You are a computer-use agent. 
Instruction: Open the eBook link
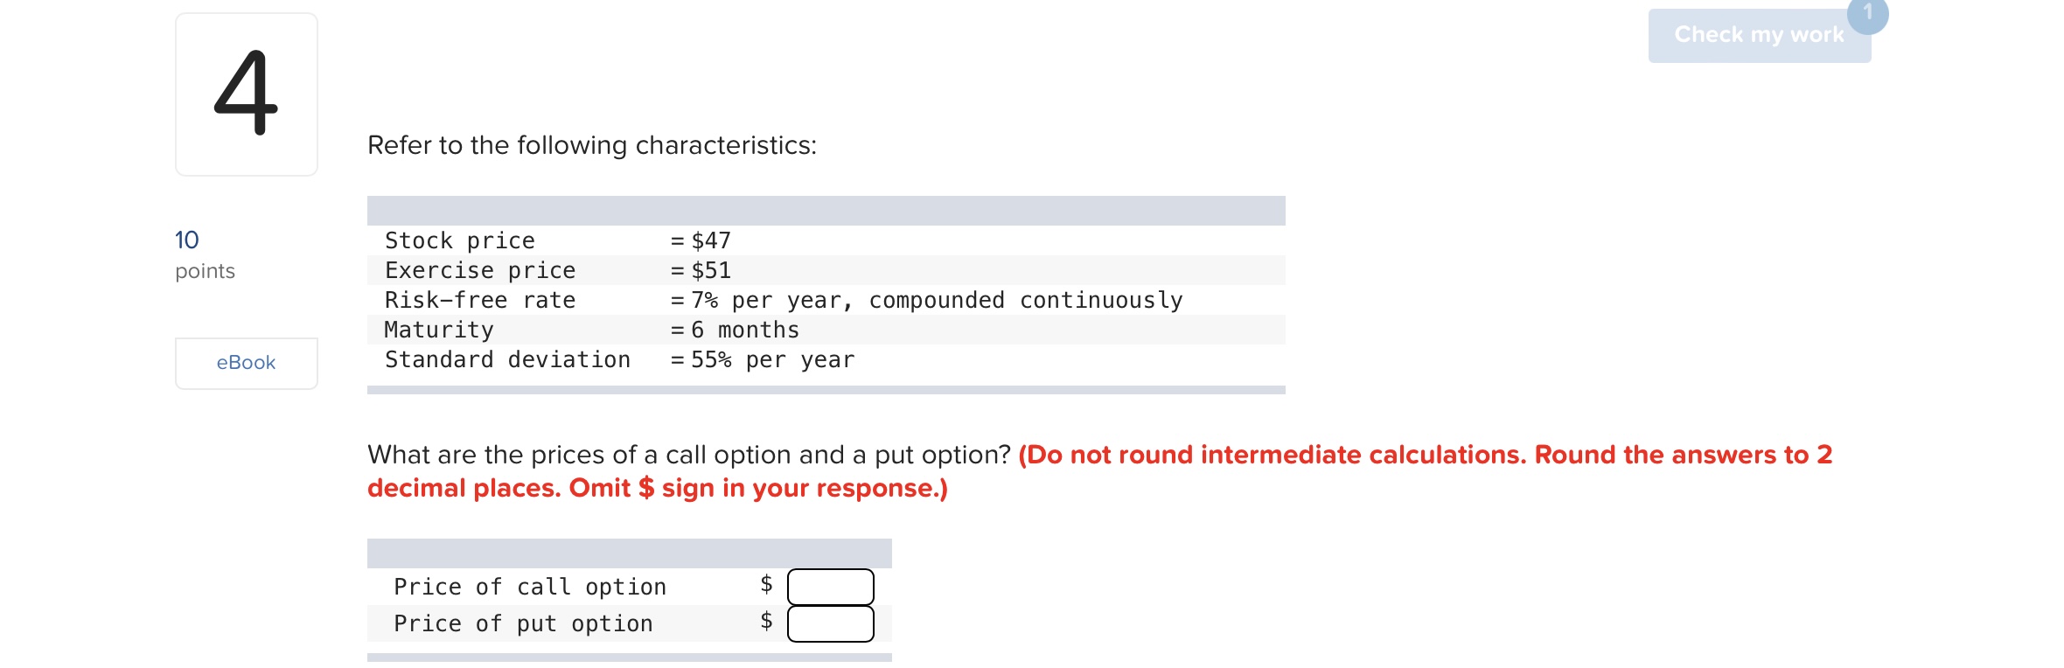[x=246, y=362]
